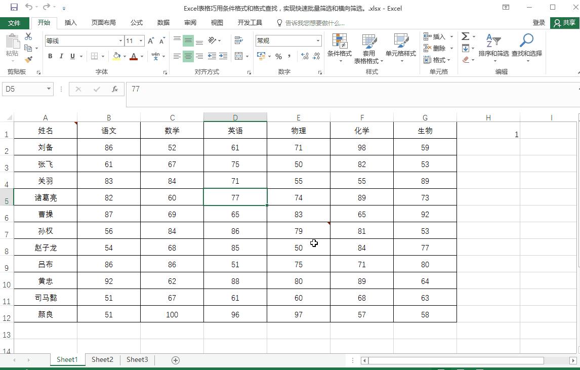The height and width of the screenshot is (370, 580).
Task: Click 登录 to sign in
Action: point(539,22)
